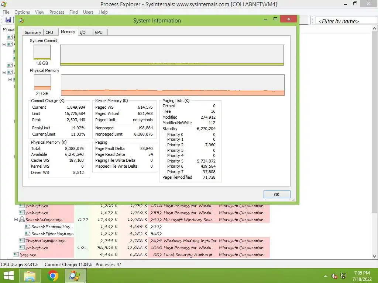This screenshot has width=378, height=283.
Task: Open the Windows Start button
Action: (9, 276)
